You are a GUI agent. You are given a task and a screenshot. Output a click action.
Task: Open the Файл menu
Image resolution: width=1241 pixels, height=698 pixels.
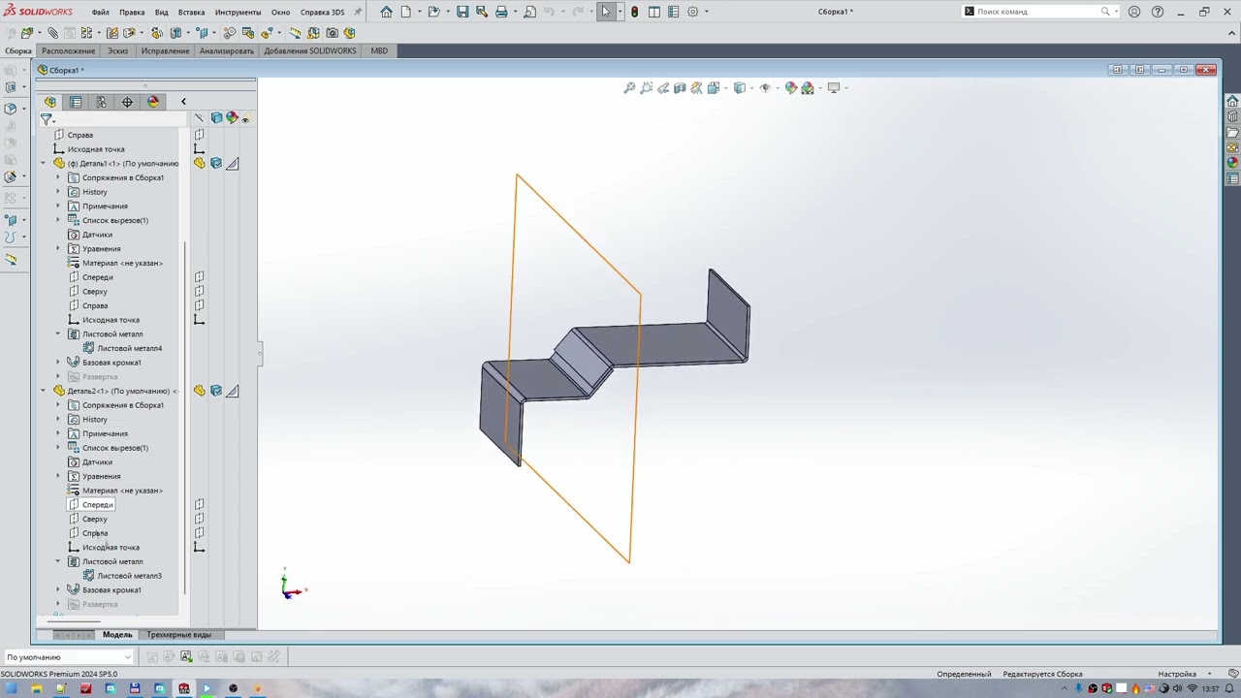pos(100,12)
